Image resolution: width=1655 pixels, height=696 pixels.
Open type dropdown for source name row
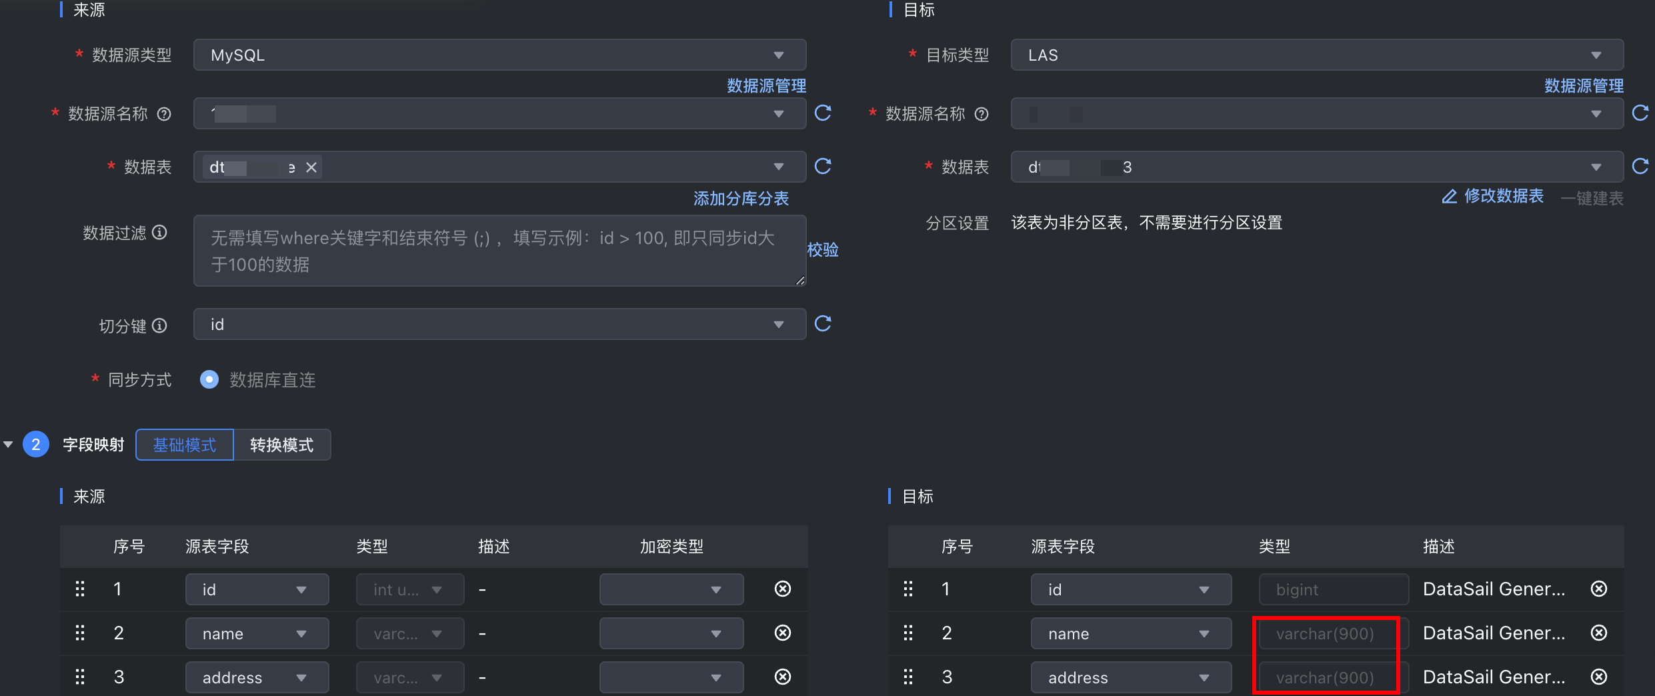410,633
